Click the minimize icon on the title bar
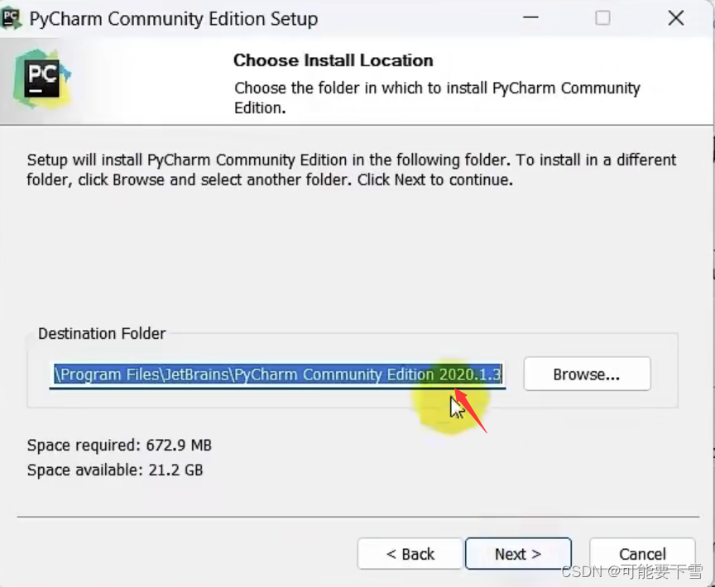The width and height of the screenshot is (715, 587). click(x=530, y=18)
